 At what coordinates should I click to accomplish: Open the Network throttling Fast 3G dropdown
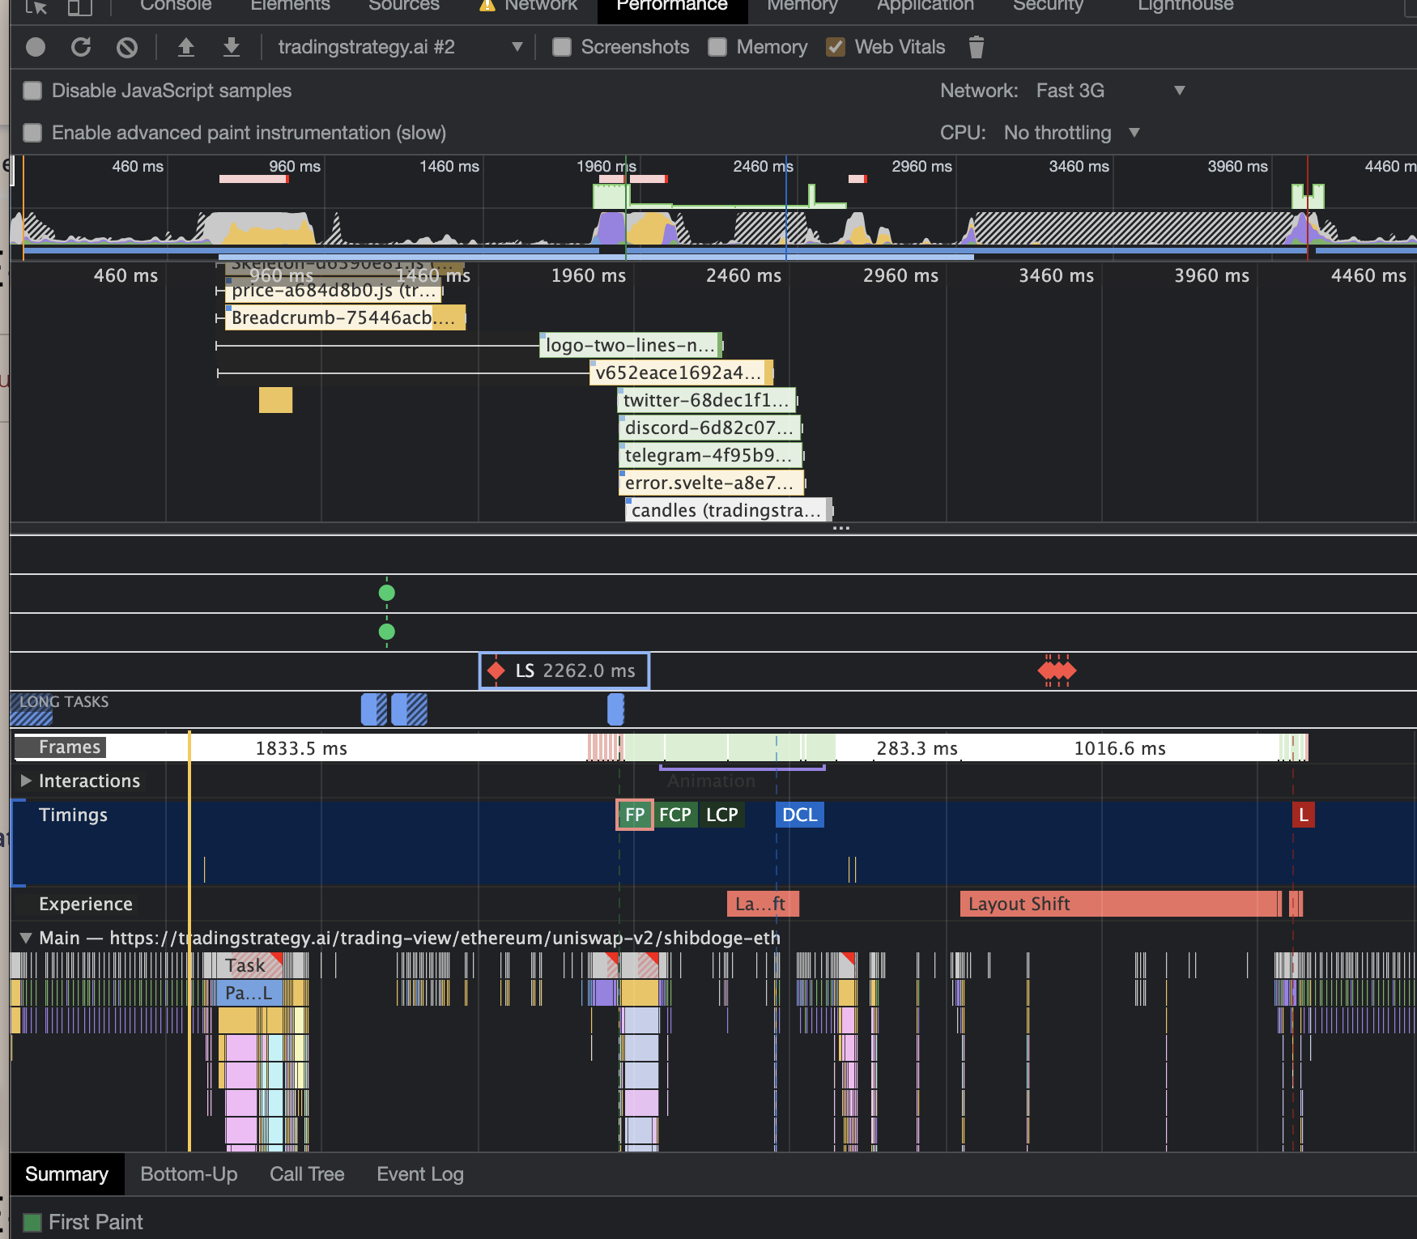pyautogui.click(x=1110, y=91)
